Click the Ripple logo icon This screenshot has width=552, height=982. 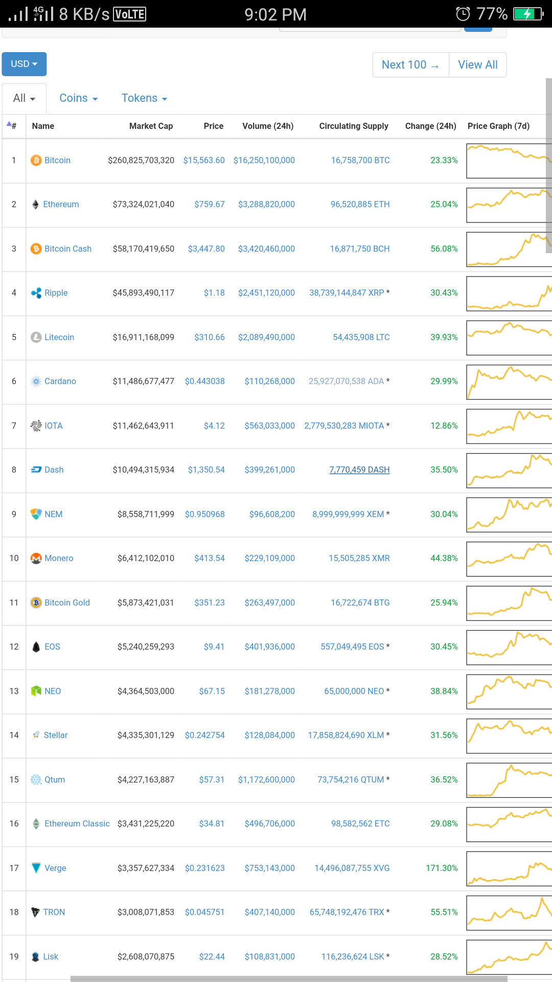36,293
